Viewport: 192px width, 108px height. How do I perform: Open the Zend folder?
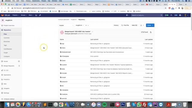pos(64,61)
